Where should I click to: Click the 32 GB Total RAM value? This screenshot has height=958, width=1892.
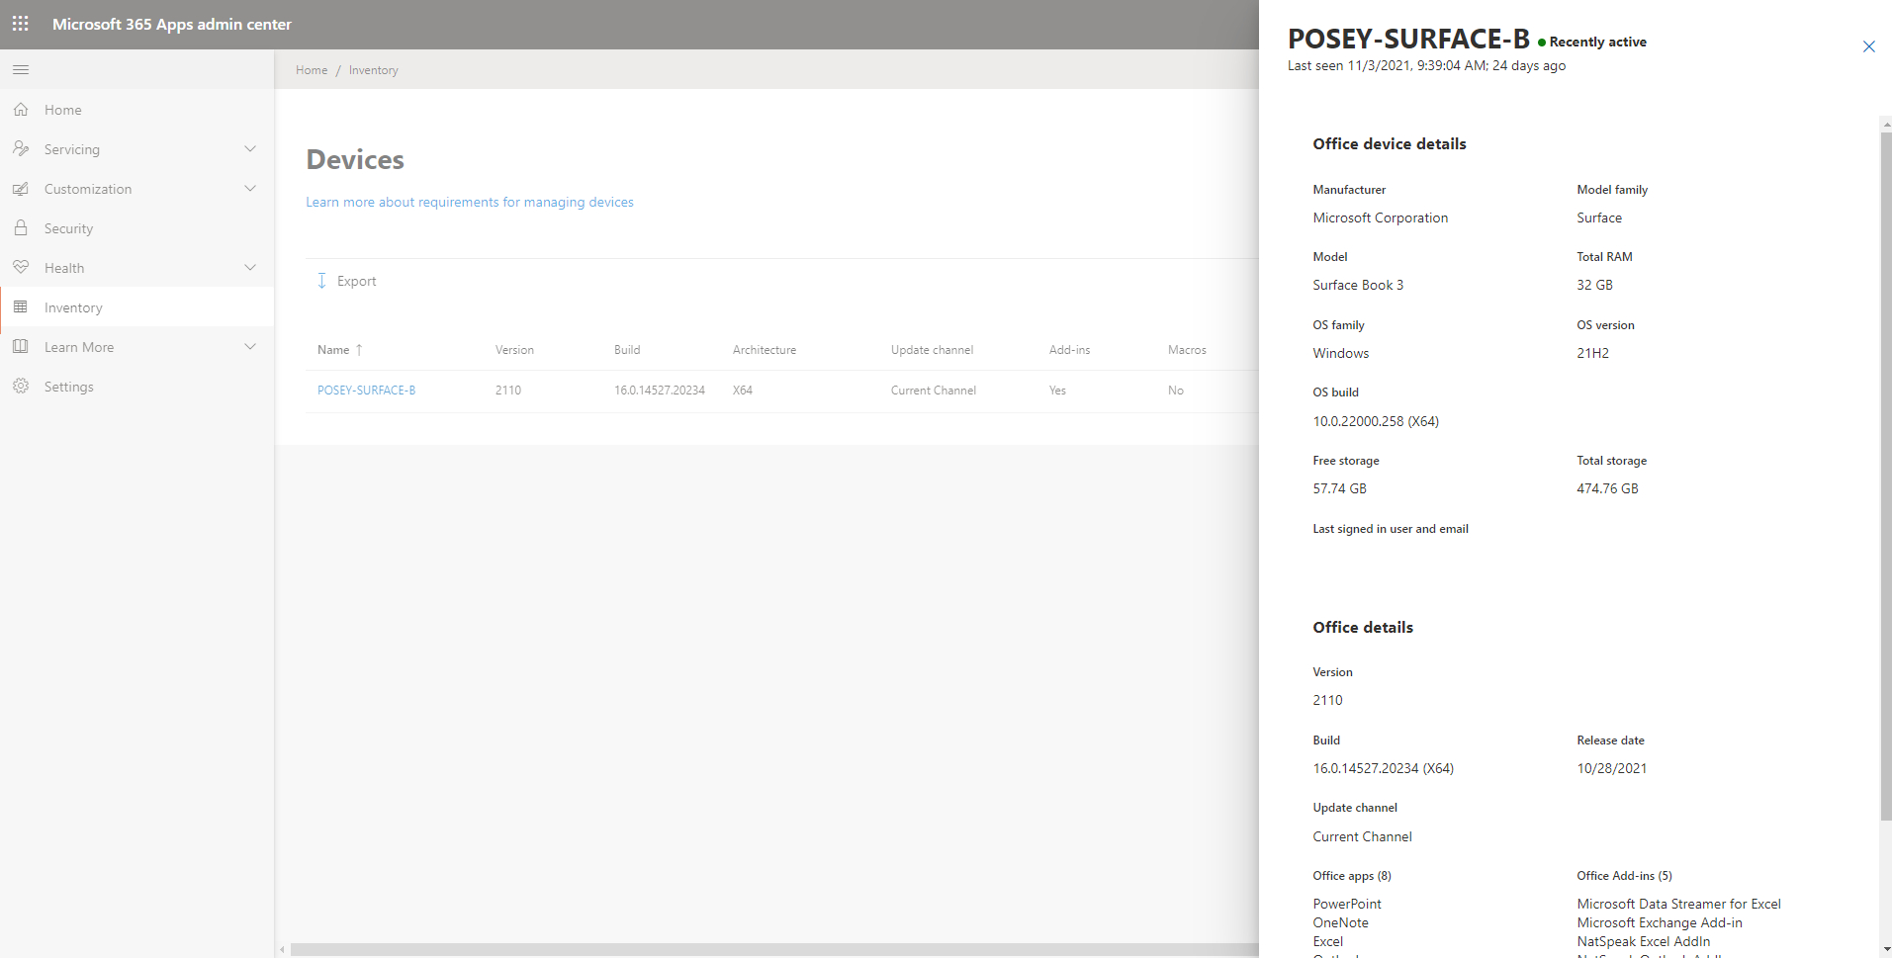1594,285
